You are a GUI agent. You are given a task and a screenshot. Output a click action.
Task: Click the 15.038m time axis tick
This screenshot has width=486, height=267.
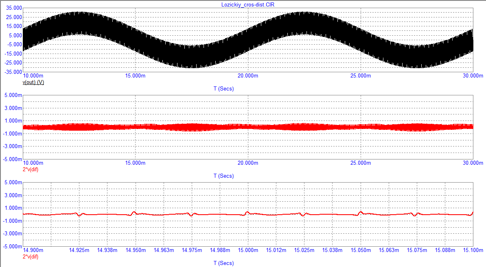332,250
